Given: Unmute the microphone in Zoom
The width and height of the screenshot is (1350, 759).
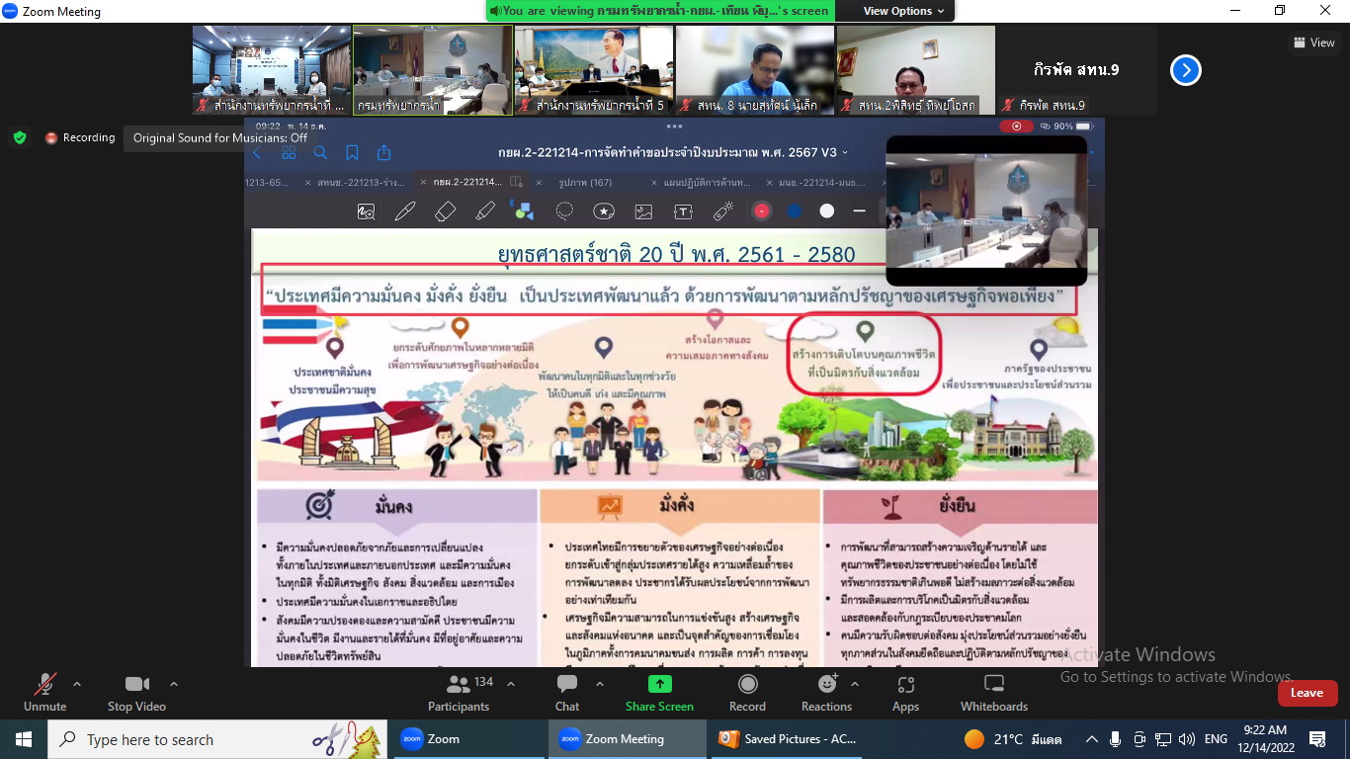Looking at the screenshot, I should [x=44, y=692].
